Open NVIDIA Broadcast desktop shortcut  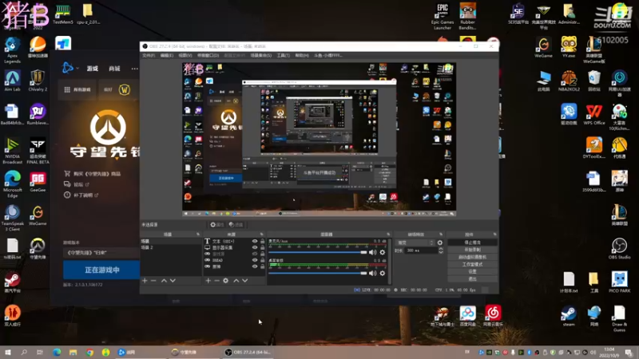tap(12, 151)
